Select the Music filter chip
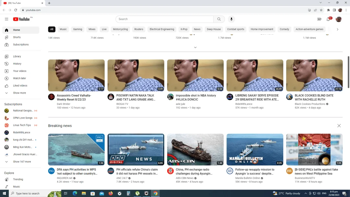 tap(63, 29)
